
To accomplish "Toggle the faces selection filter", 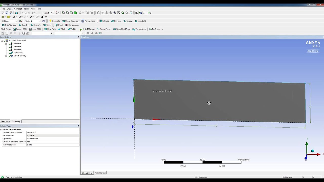I will point(71,13).
